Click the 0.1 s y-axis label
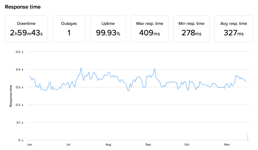The width and height of the screenshot is (258, 150). click(20, 123)
